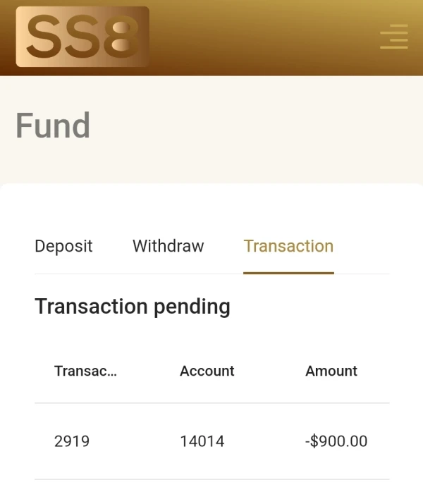Click the divider line below column headers
Viewport: 423px width, 485px height.
pos(211,403)
